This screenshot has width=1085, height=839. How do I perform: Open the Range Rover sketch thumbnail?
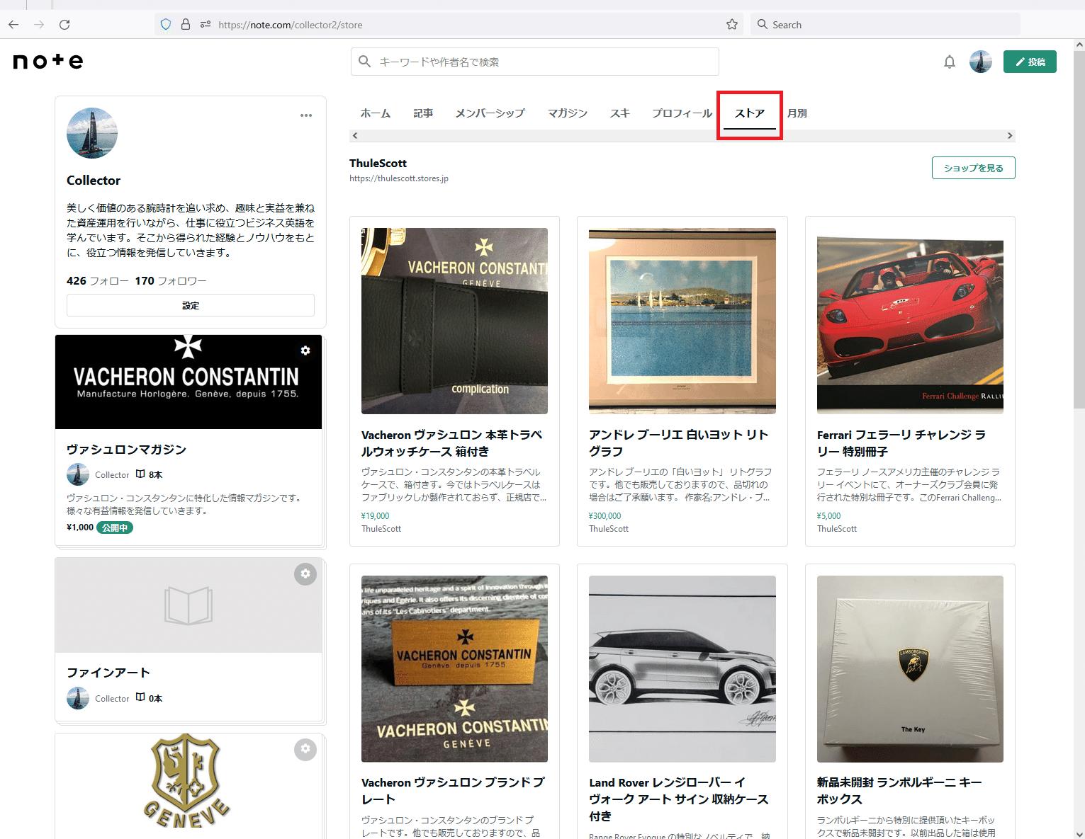682,669
